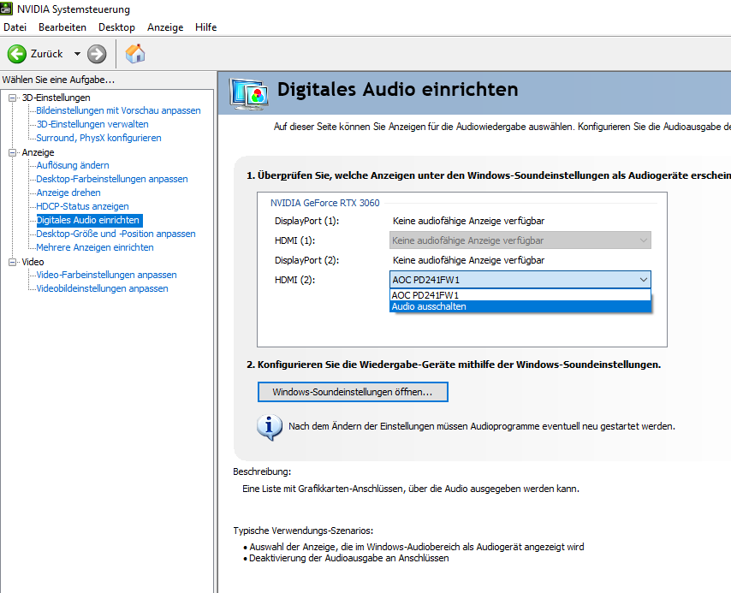Choose AOC PD241FW1 in the dropdown list

520,295
